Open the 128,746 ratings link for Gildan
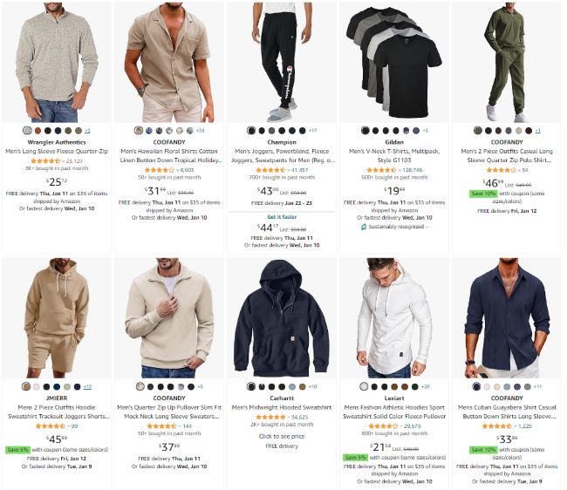 pyautogui.click(x=413, y=170)
